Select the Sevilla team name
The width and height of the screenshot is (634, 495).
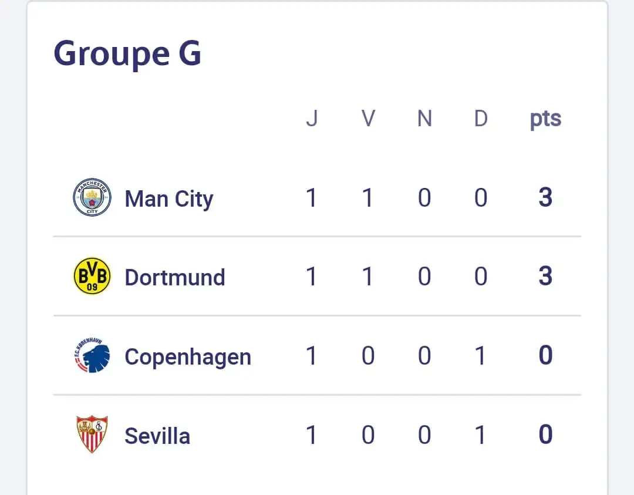pos(157,436)
